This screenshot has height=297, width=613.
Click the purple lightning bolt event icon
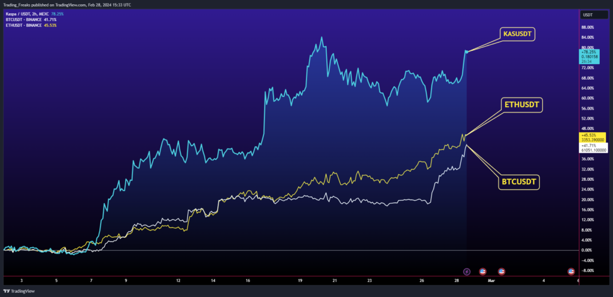(x=468, y=271)
